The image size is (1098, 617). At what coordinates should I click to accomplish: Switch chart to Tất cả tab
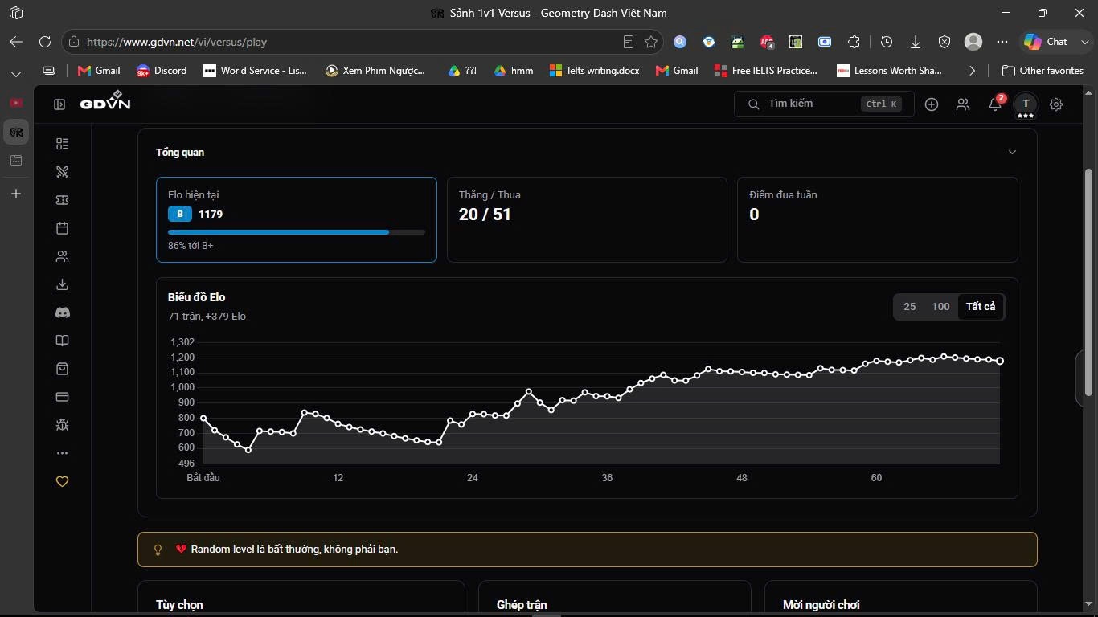tap(981, 307)
